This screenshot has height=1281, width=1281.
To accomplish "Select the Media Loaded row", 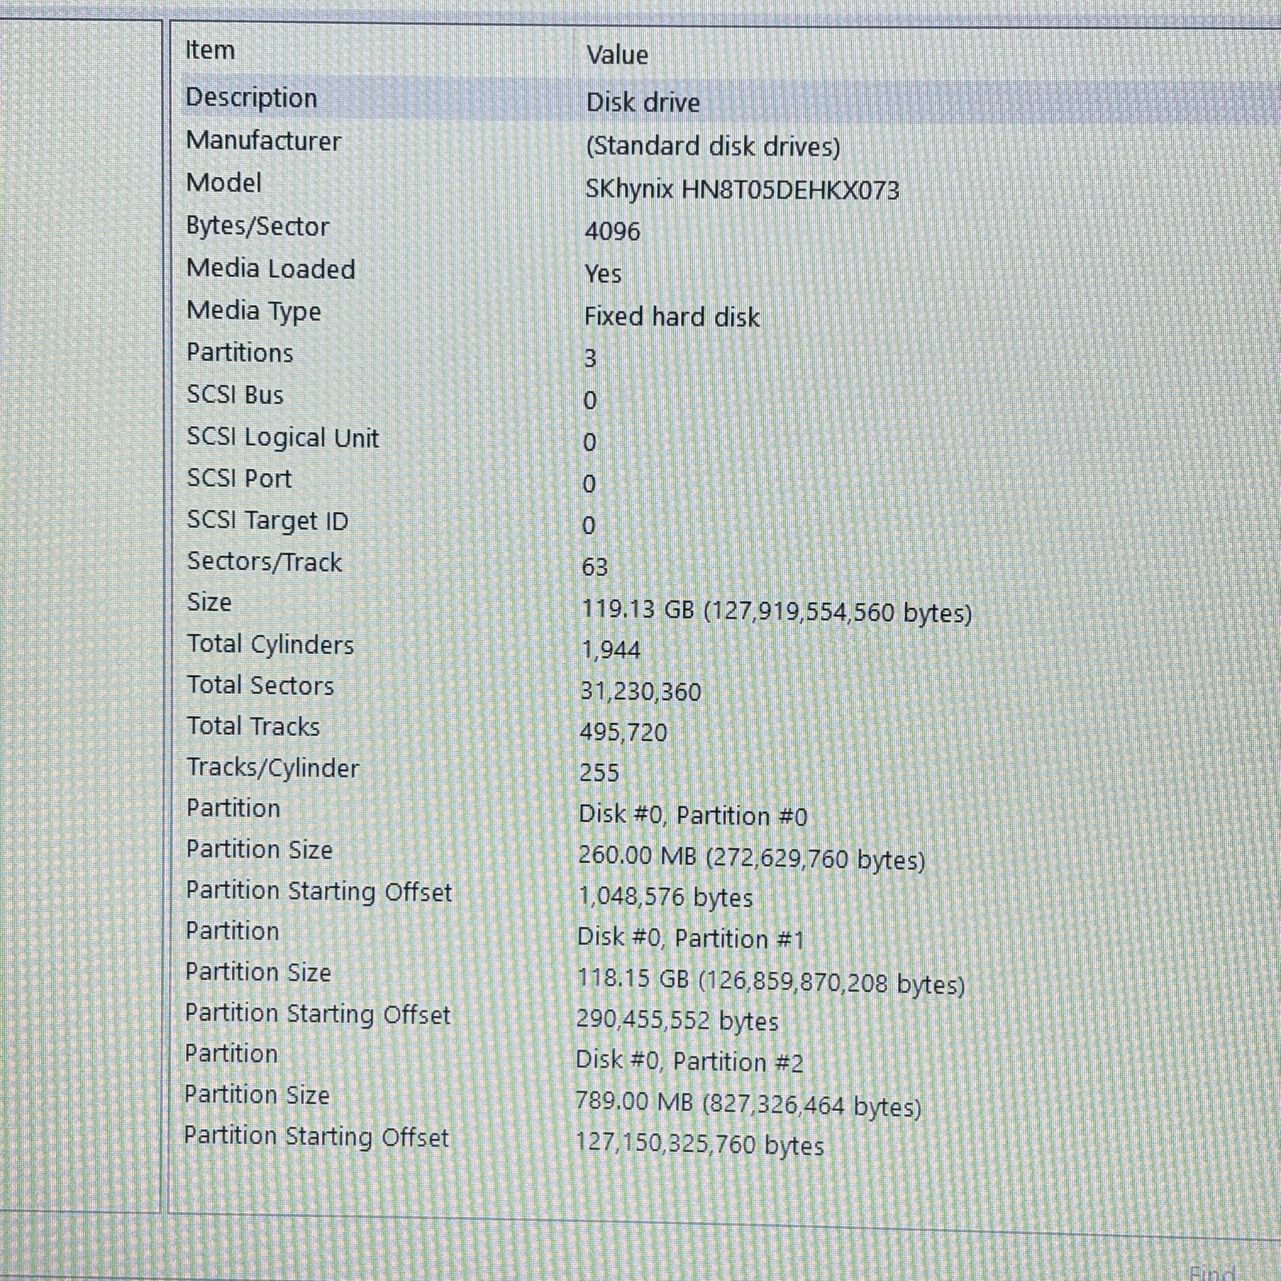I will coord(730,271).
